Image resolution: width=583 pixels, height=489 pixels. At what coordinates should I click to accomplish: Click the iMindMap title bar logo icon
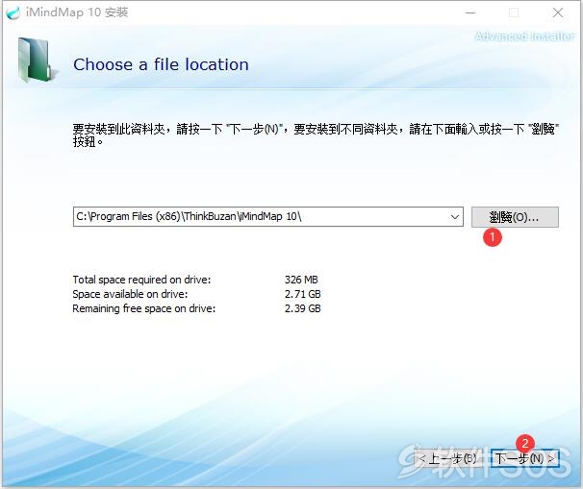13,12
